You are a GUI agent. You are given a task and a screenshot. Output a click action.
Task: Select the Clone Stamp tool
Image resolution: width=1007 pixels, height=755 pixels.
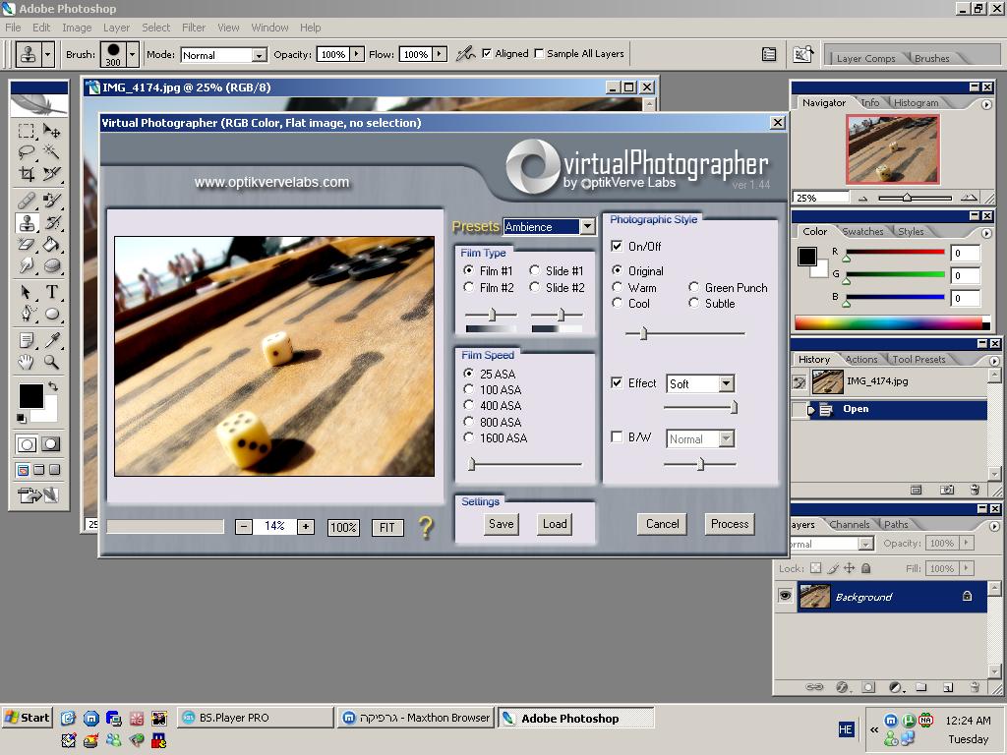[27, 223]
